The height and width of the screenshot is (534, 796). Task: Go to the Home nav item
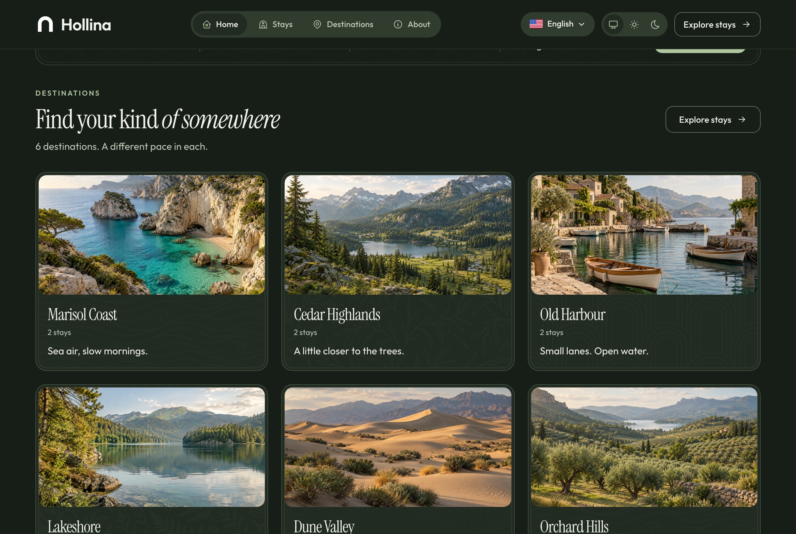(220, 24)
